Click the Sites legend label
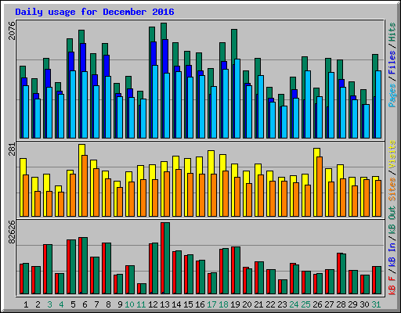 tap(392, 189)
